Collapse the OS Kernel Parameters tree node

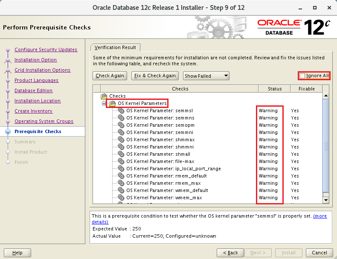coord(104,103)
